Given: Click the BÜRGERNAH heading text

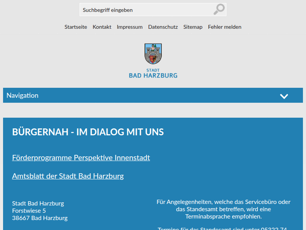Looking at the screenshot, I should [x=88, y=132].
